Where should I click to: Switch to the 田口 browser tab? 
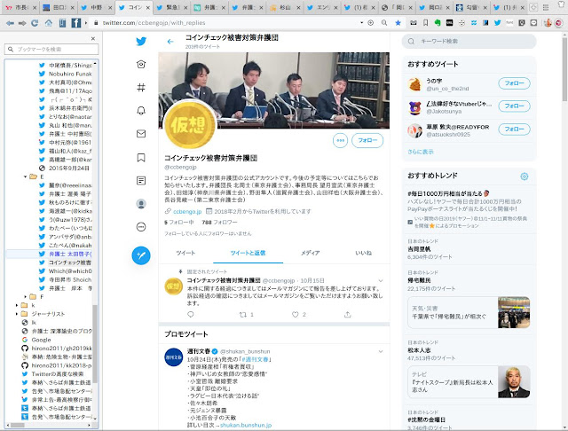click(x=59, y=7)
